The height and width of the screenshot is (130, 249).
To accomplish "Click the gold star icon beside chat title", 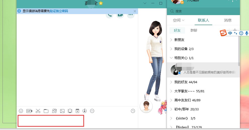I will pyautogui.click(x=101, y=3).
